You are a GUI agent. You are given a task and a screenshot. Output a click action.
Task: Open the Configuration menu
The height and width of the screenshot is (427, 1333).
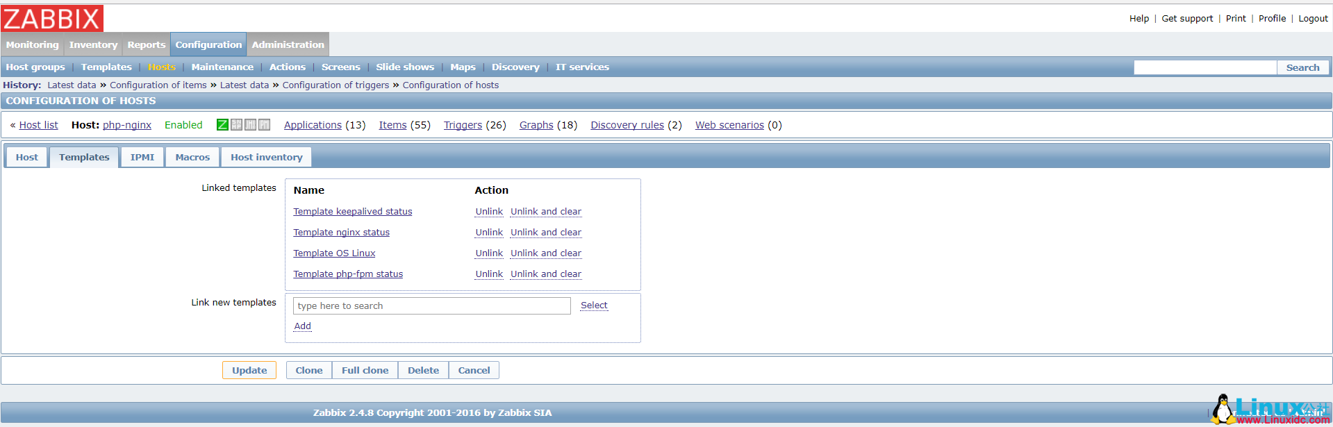coord(208,44)
